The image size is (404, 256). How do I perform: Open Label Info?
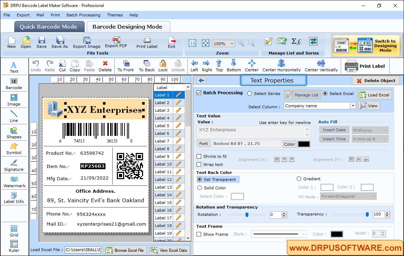coord(14,198)
